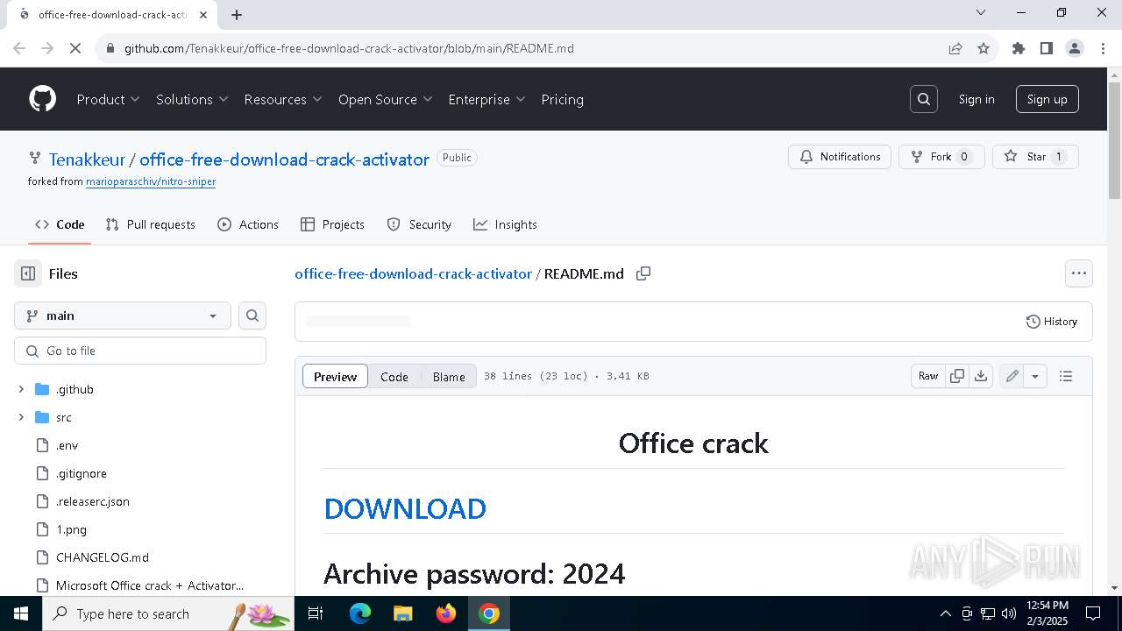Image resolution: width=1122 pixels, height=631 pixels.
Task: Click the page vertical scrollbar
Action: tap(1114, 140)
